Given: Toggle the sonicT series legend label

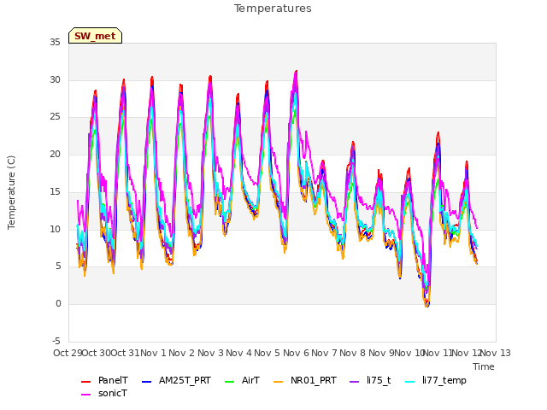Looking at the screenshot, I should pos(113,393).
